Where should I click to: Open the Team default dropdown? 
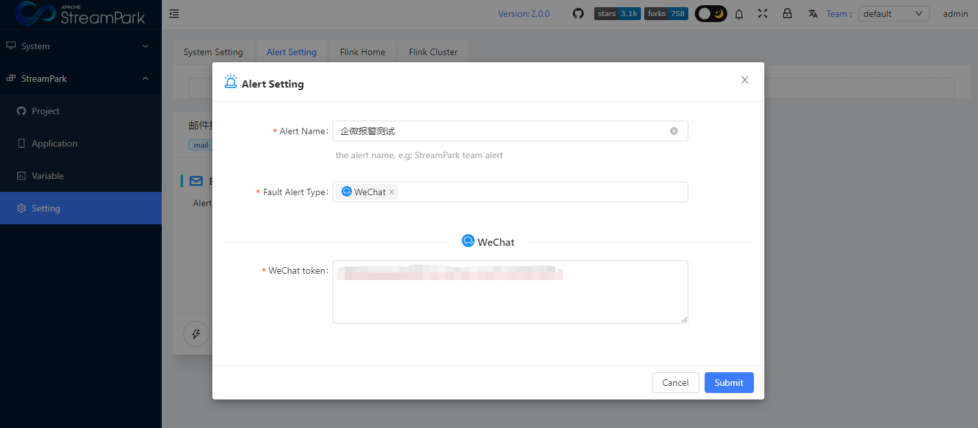(893, 14)
